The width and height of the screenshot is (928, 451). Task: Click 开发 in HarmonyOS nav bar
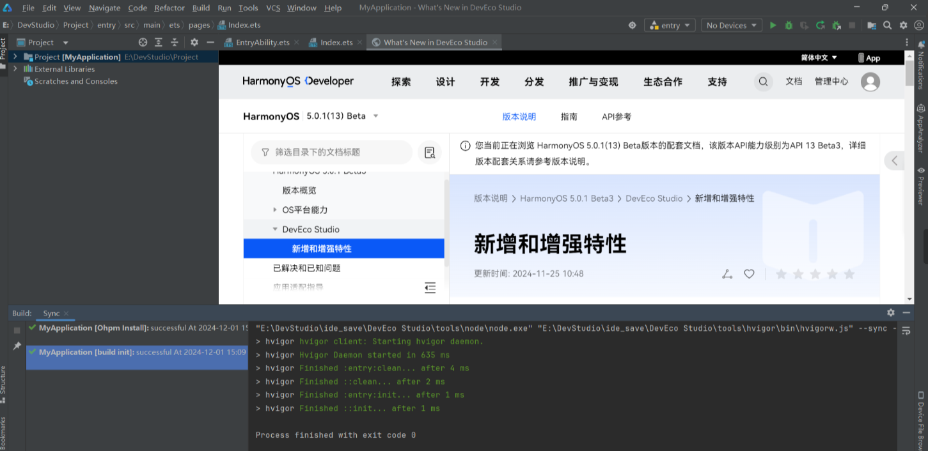tap(490, 82)
